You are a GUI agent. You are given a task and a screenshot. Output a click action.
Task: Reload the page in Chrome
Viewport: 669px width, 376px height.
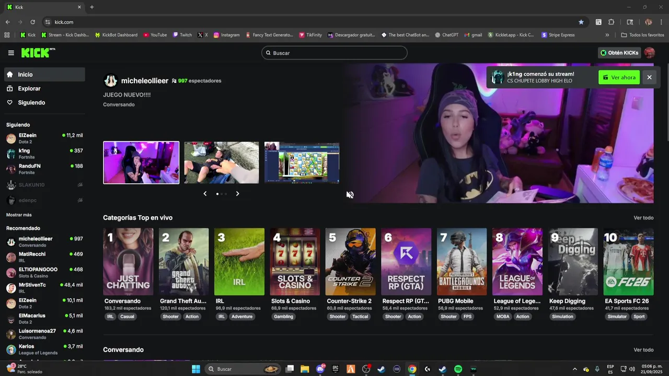(32, 22)
